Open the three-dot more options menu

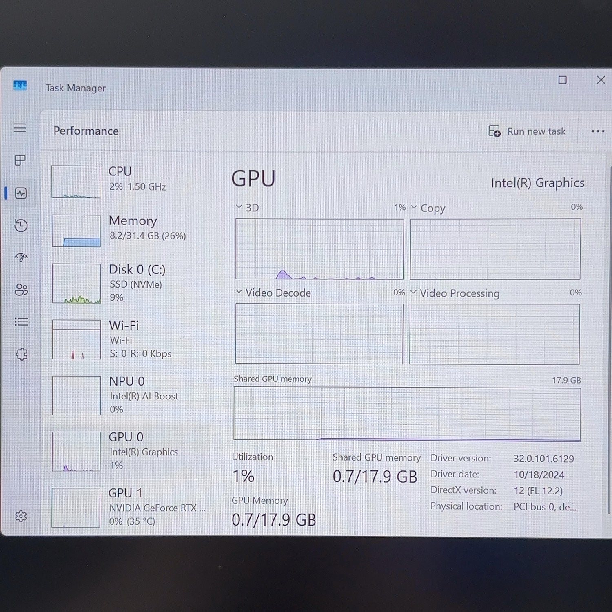[x=598, y=131]
